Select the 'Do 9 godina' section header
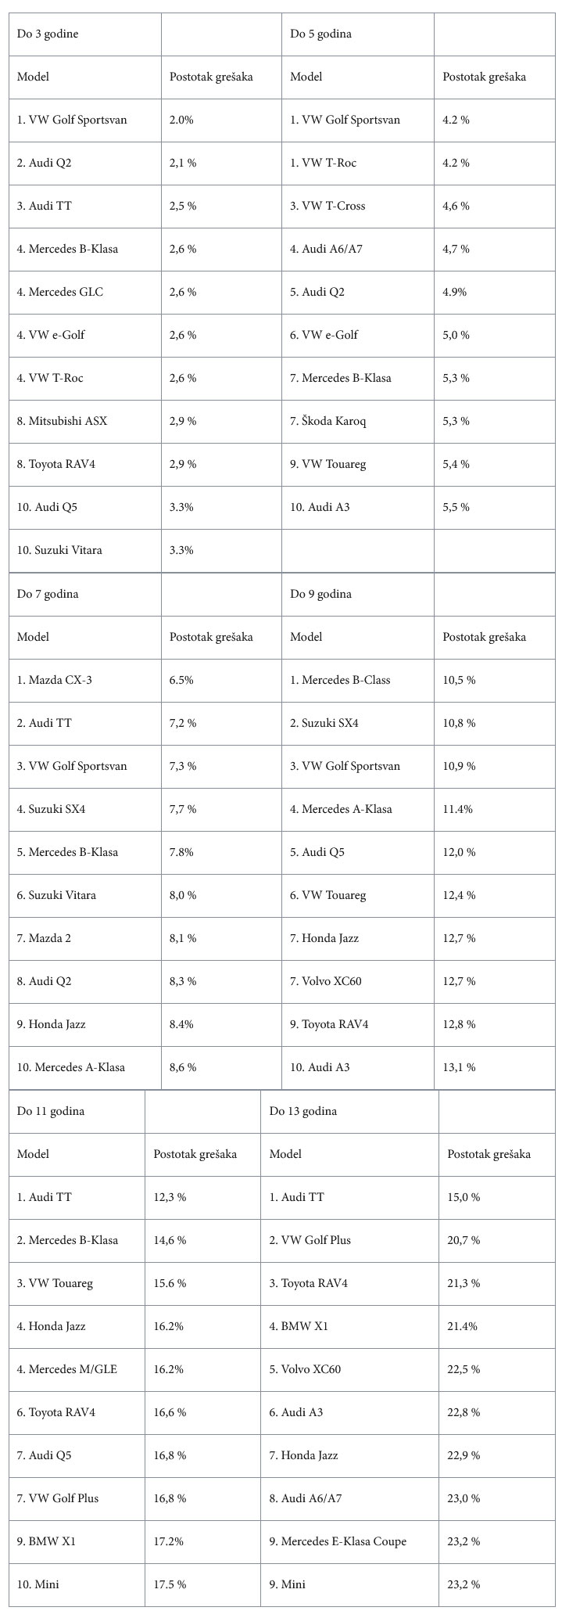The width and height of the screenshot is (562, 1618). click(x=320, y=594)
